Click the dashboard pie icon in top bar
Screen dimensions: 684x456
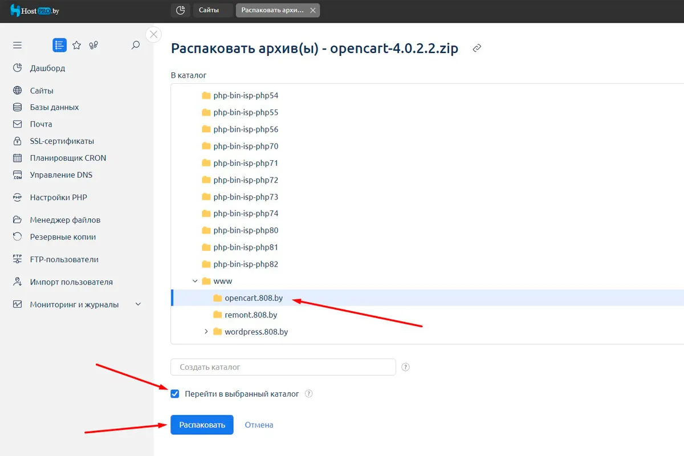pos(180,10)
